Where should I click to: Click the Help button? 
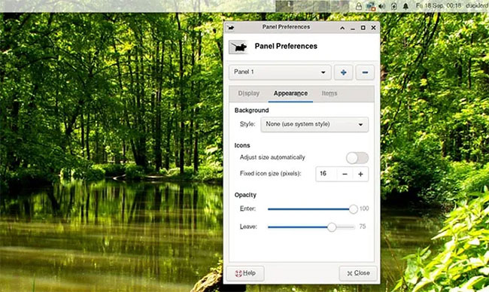click(x=245, y=273)
